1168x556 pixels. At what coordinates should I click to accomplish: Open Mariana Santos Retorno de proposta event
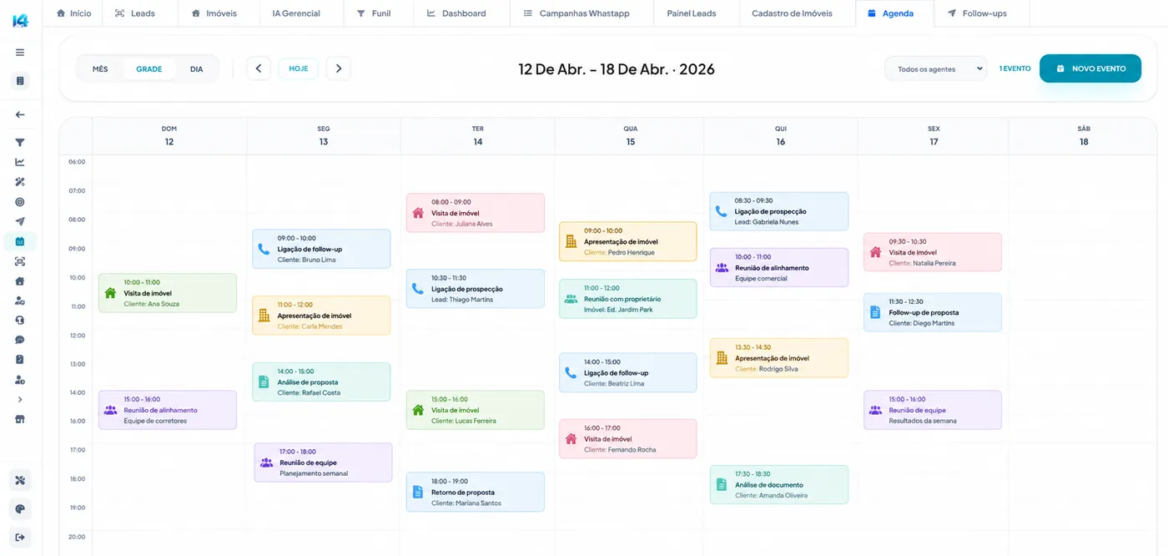coord(476,492)
